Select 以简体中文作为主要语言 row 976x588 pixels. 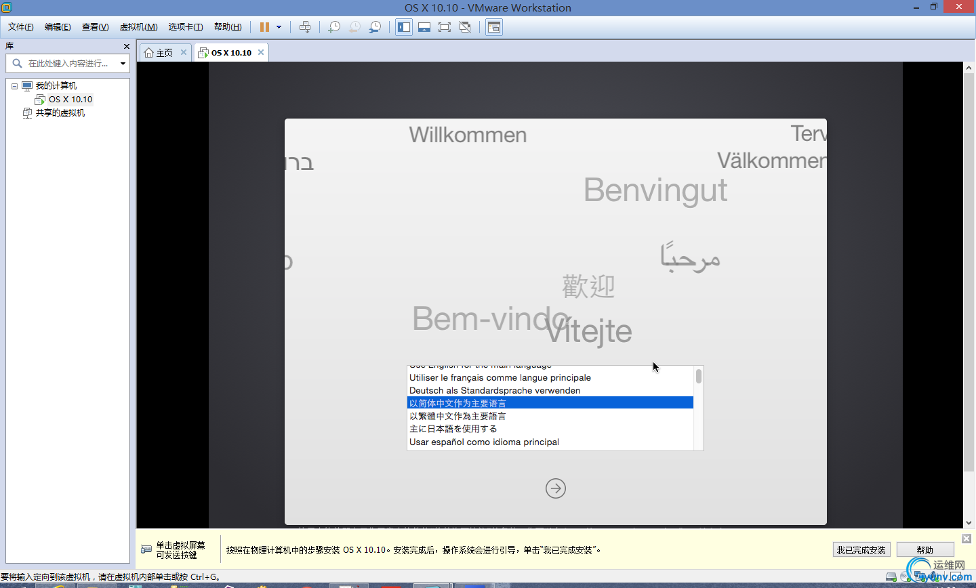point(550,403)
